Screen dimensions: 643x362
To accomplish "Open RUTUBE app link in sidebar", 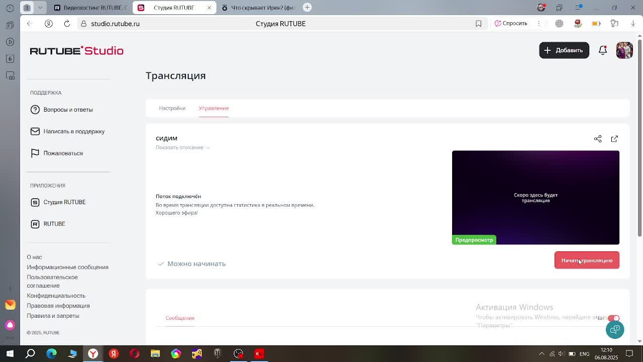I will point(48,224).
